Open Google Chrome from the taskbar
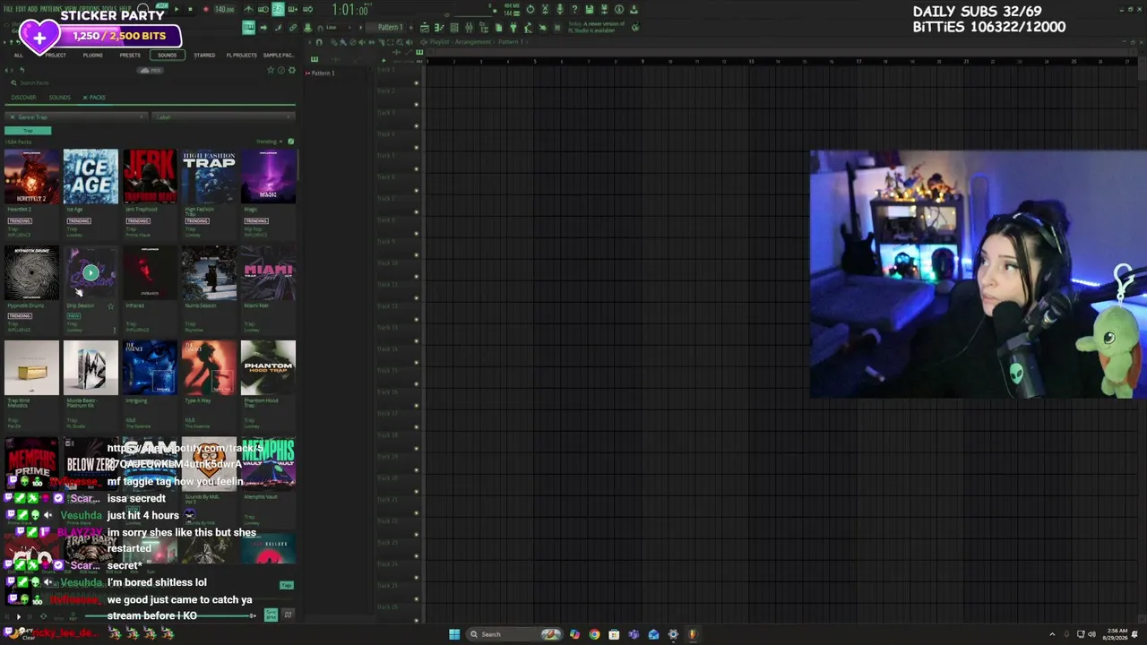 (594, 634)
